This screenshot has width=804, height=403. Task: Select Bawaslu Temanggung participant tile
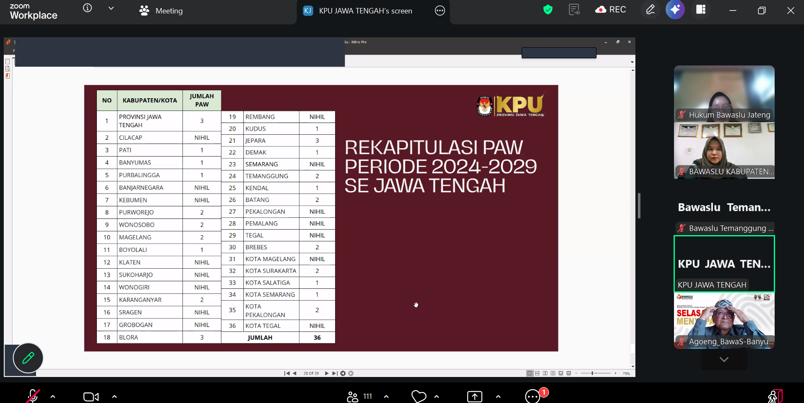click(724, 207)
